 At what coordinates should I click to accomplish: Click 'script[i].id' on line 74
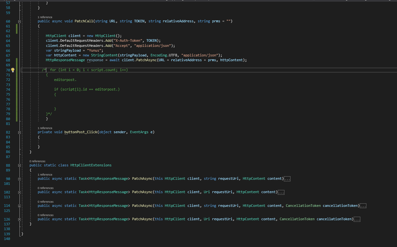point(75,90)
